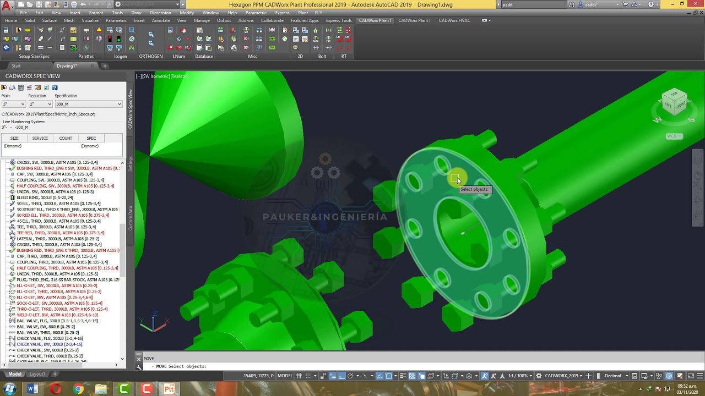Open the Reduction size dropdown
This screenshot has width=705, height=396.
pos(40,104)
